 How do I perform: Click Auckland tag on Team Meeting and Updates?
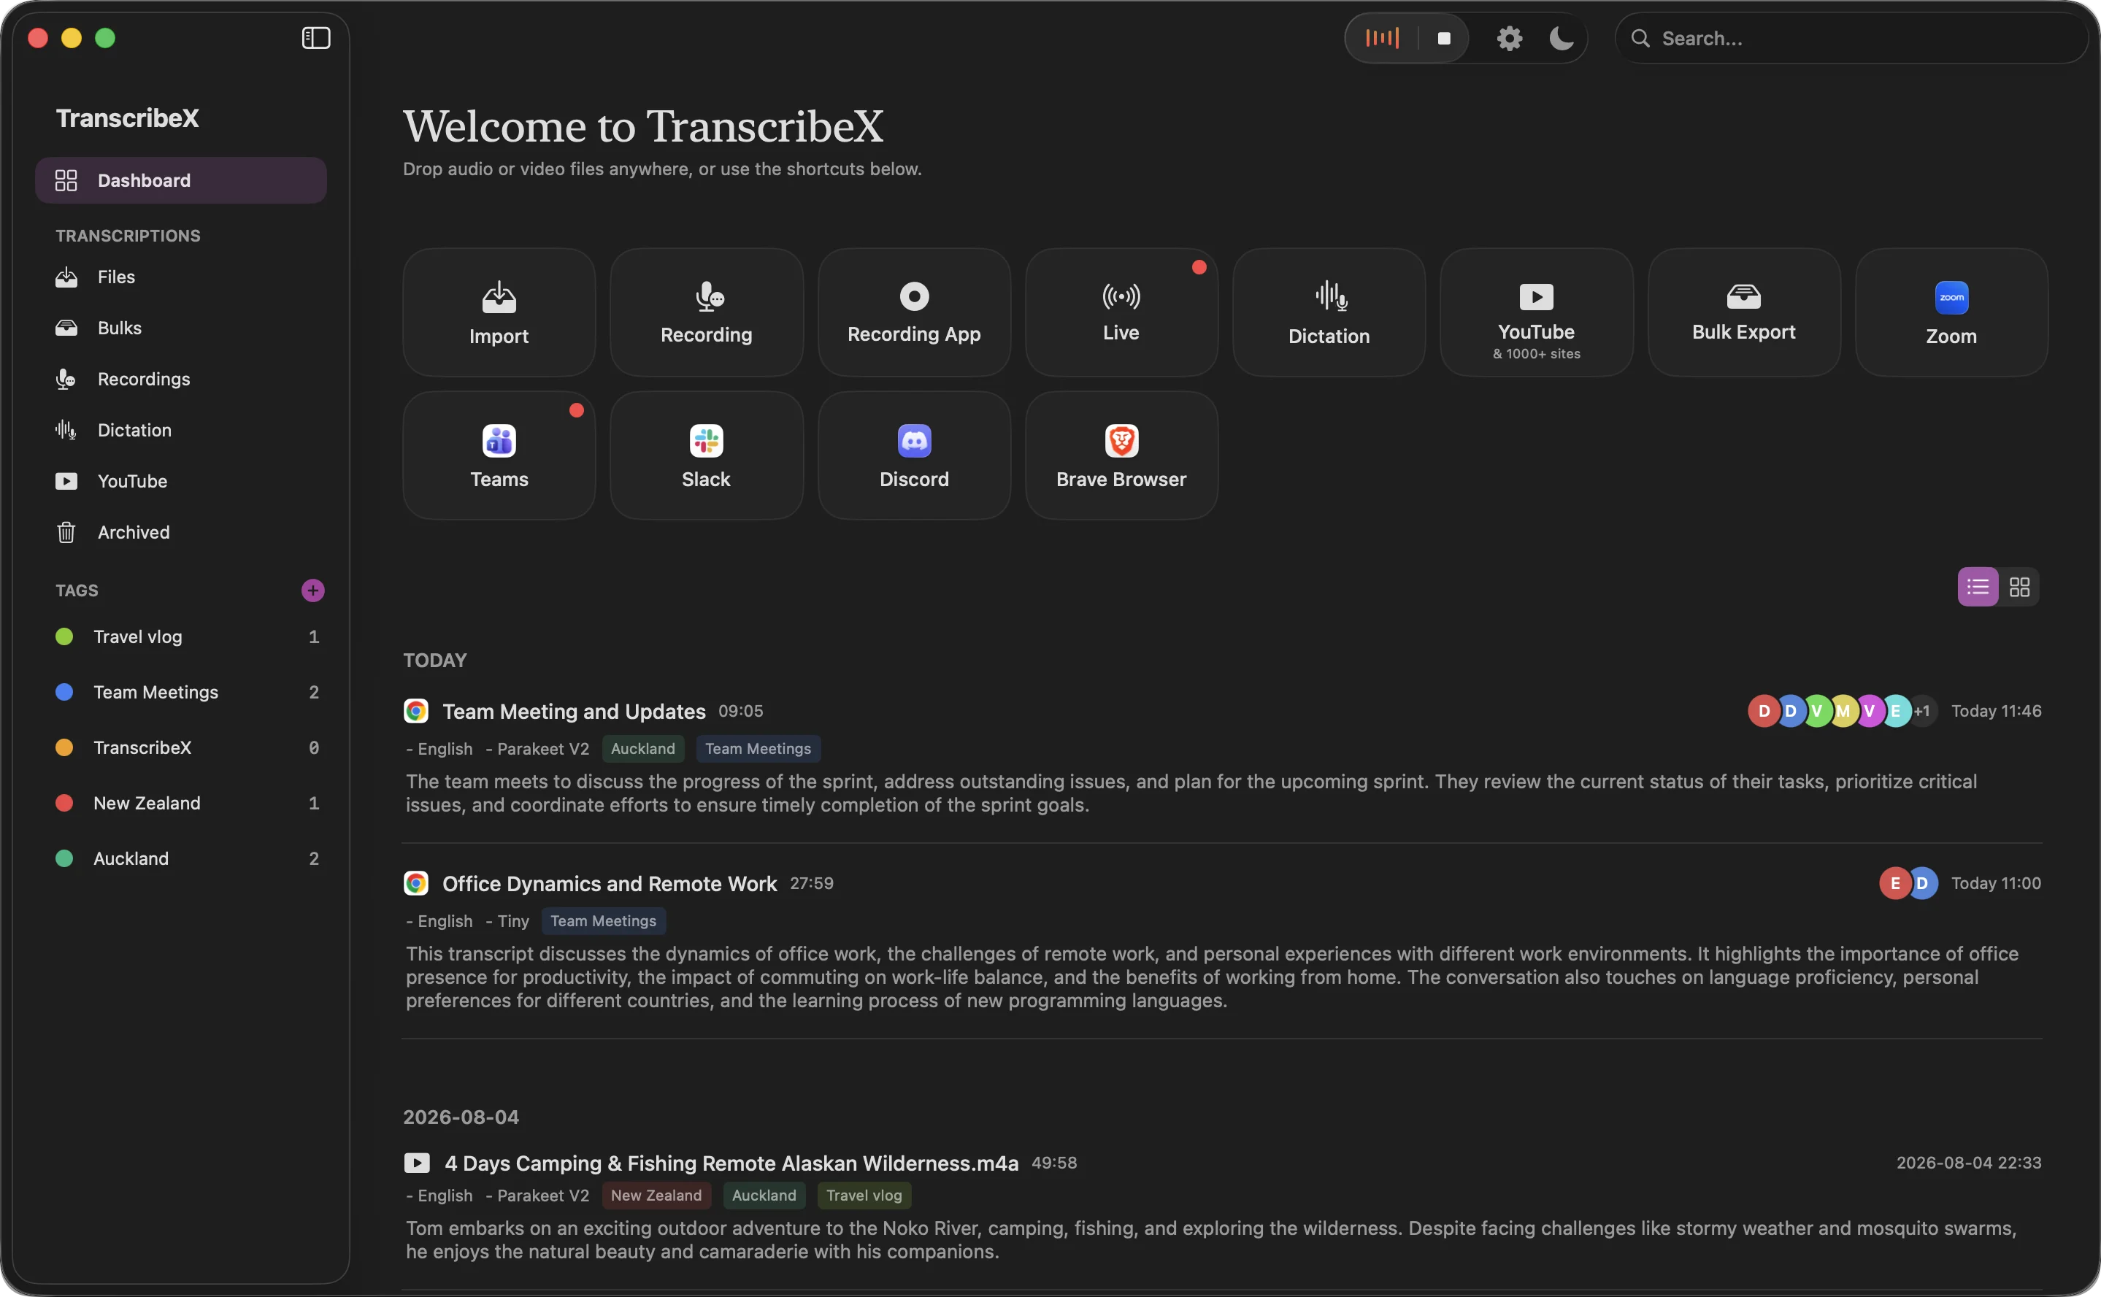tap(642, 749)
